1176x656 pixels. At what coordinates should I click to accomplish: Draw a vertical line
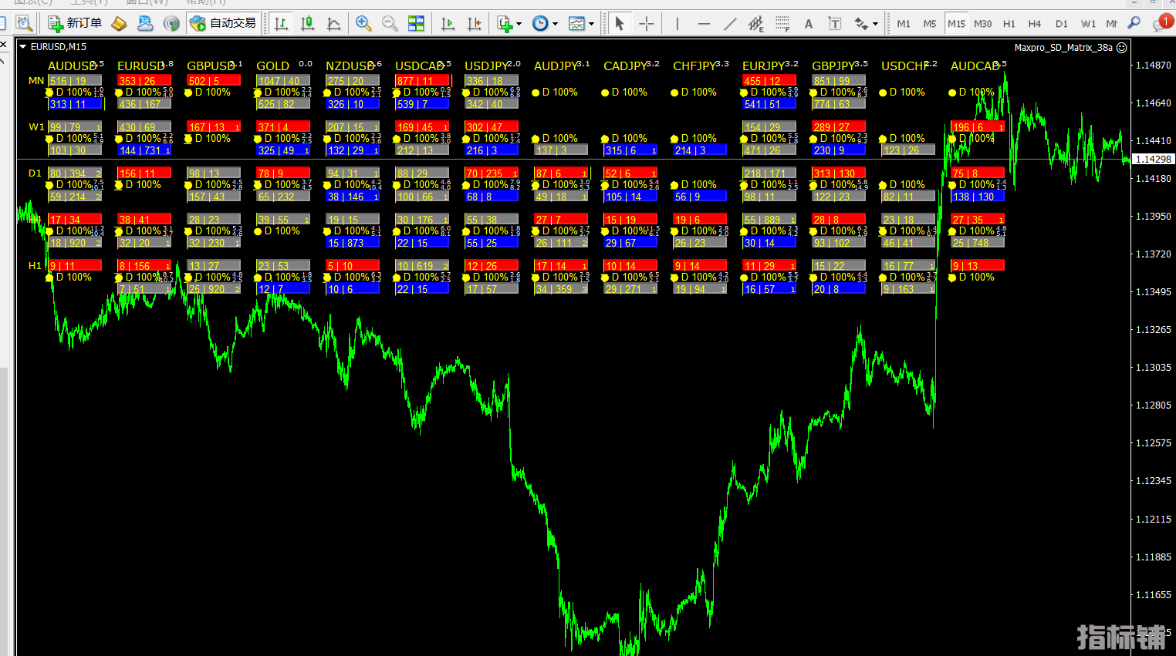coord(677,24)
